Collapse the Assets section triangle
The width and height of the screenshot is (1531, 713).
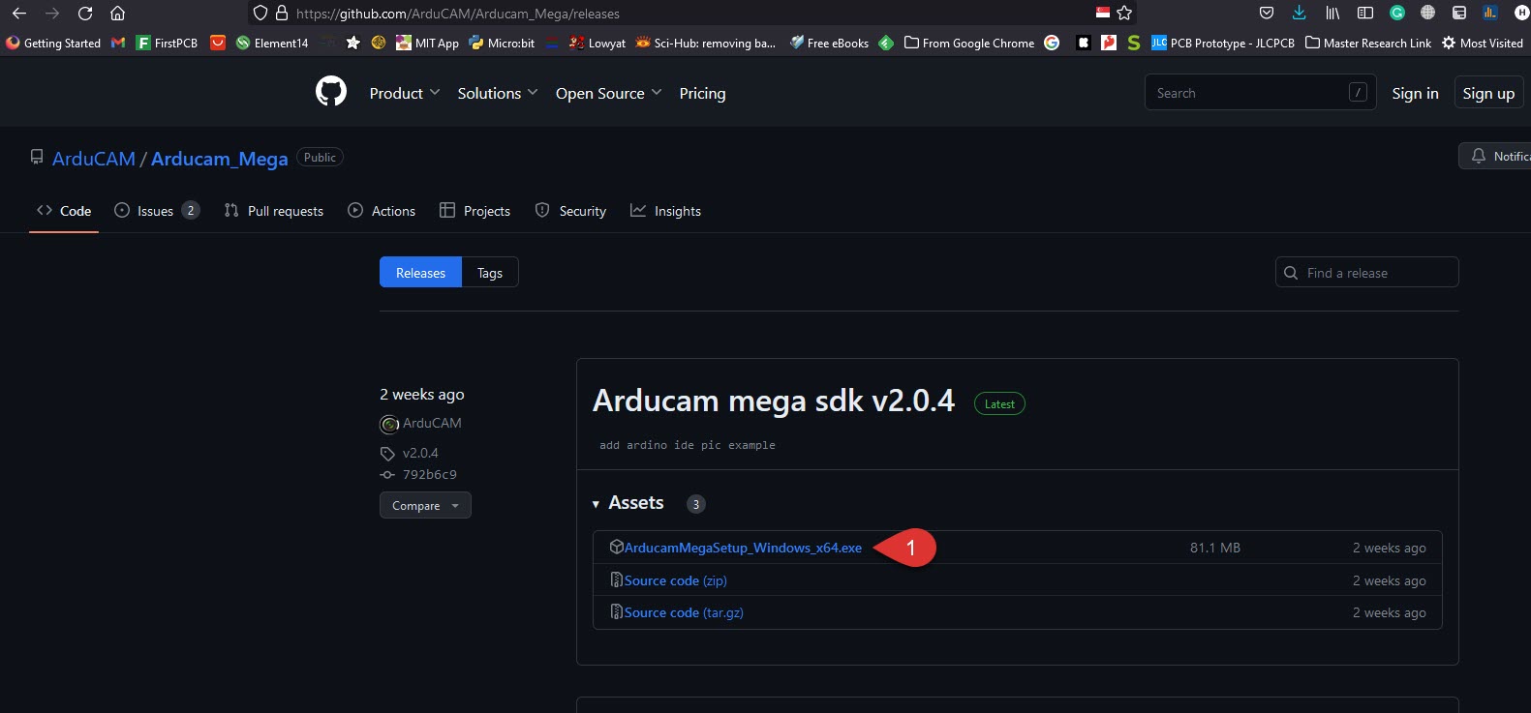[x=596, y=504]
